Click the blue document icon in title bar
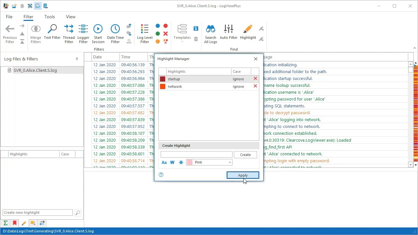This screenshot has width=418, height=235. 45,6
